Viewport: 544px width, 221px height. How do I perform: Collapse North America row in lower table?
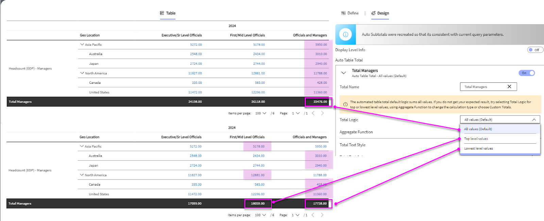[82, 175]
